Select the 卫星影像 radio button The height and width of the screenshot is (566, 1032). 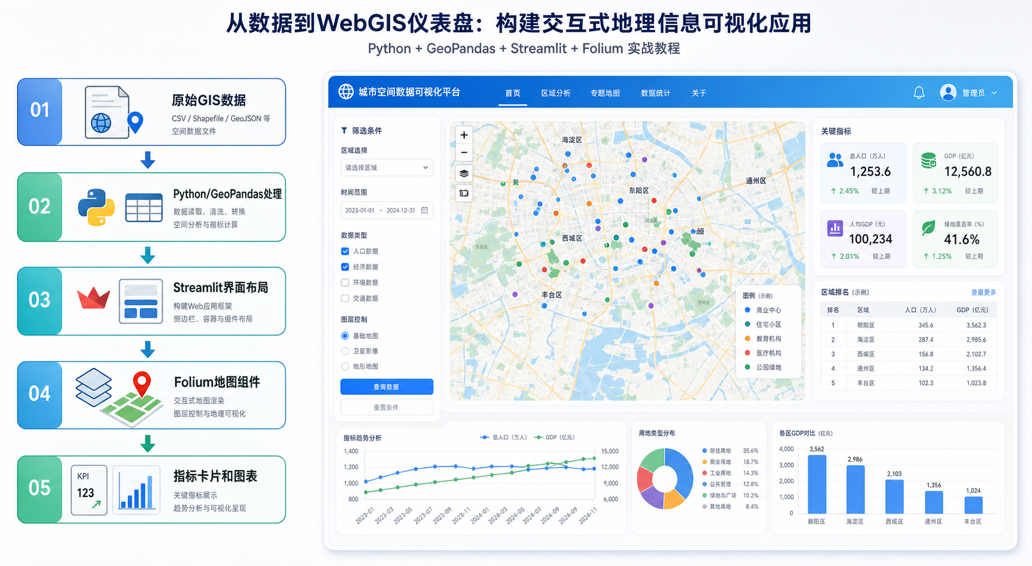click(345, 351)
